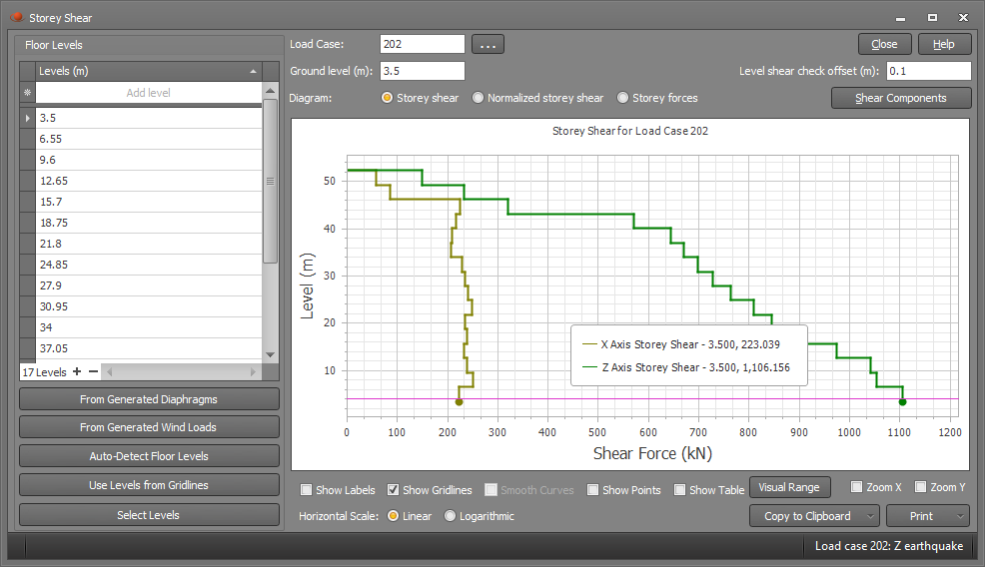Sort by Levels (m) column header

(149, 71)
